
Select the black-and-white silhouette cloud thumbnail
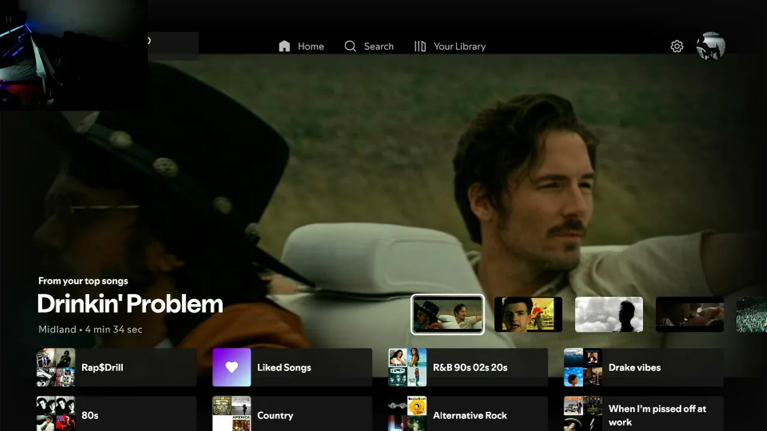click(609, 314)
